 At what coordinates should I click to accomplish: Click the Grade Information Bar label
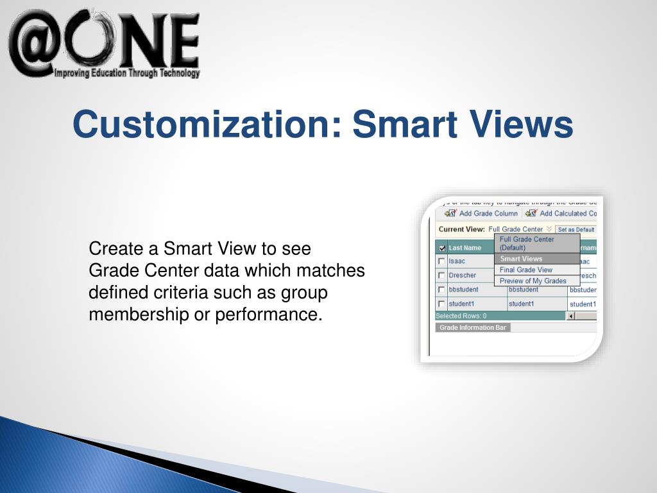(x=473, y=327)
